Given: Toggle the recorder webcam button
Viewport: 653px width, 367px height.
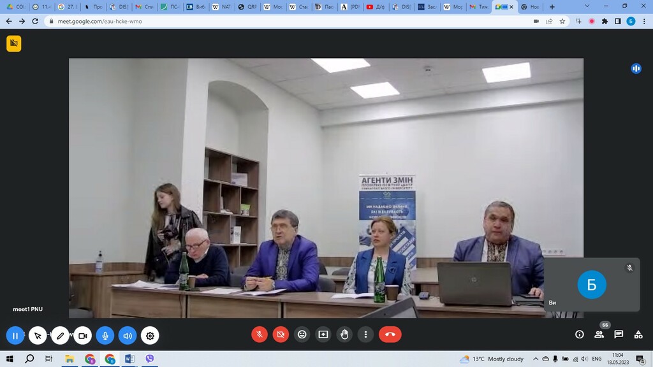Looking at the screenshot, I should (82, 335).
